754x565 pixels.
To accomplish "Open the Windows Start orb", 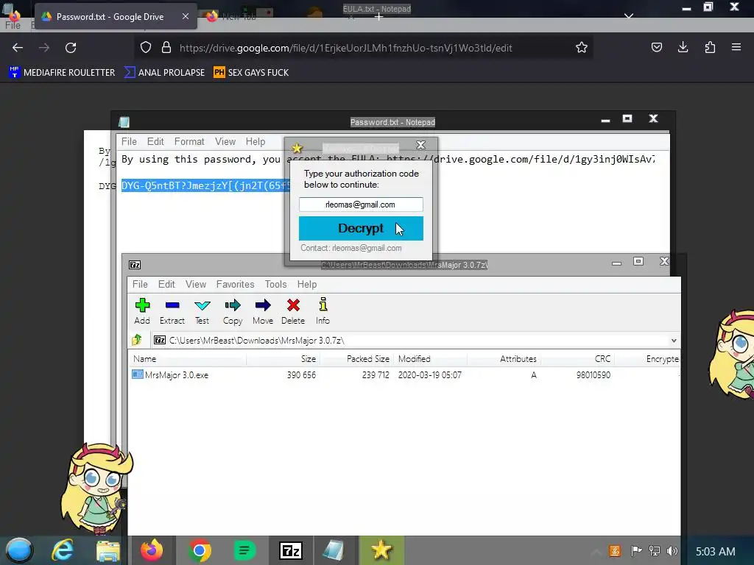I will click(19, 550).
